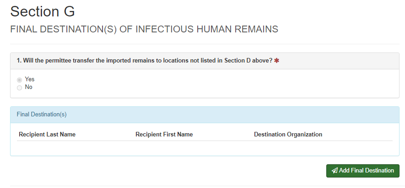Click the divider line below the green button

(205, 186)
